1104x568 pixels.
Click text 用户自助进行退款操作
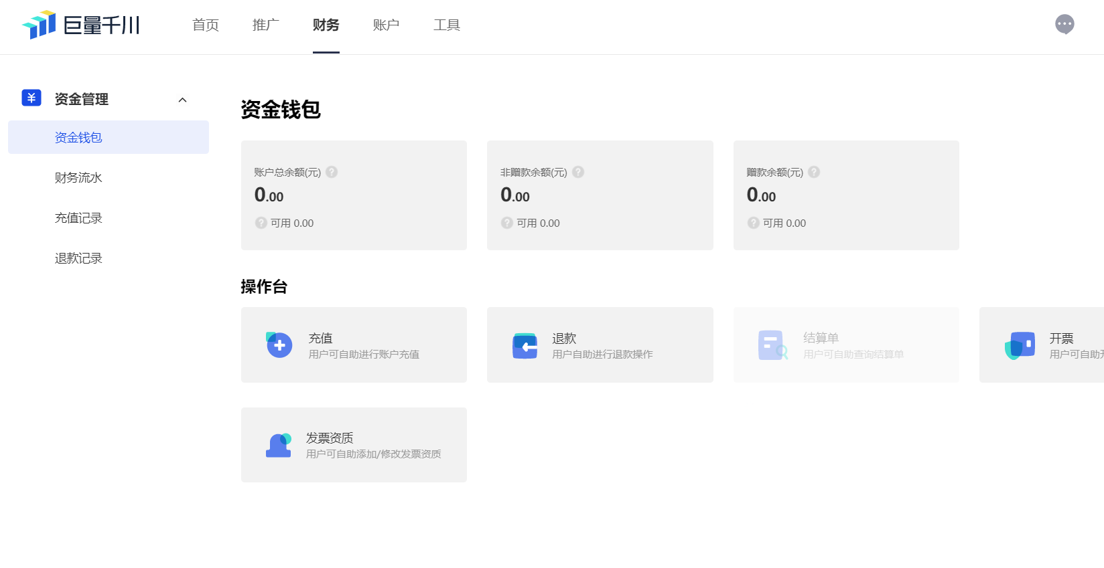[x=602, y=354]
